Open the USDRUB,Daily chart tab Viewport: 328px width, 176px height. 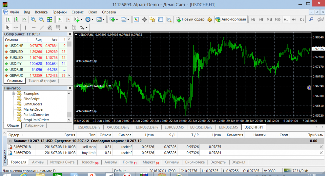(89, 127)
